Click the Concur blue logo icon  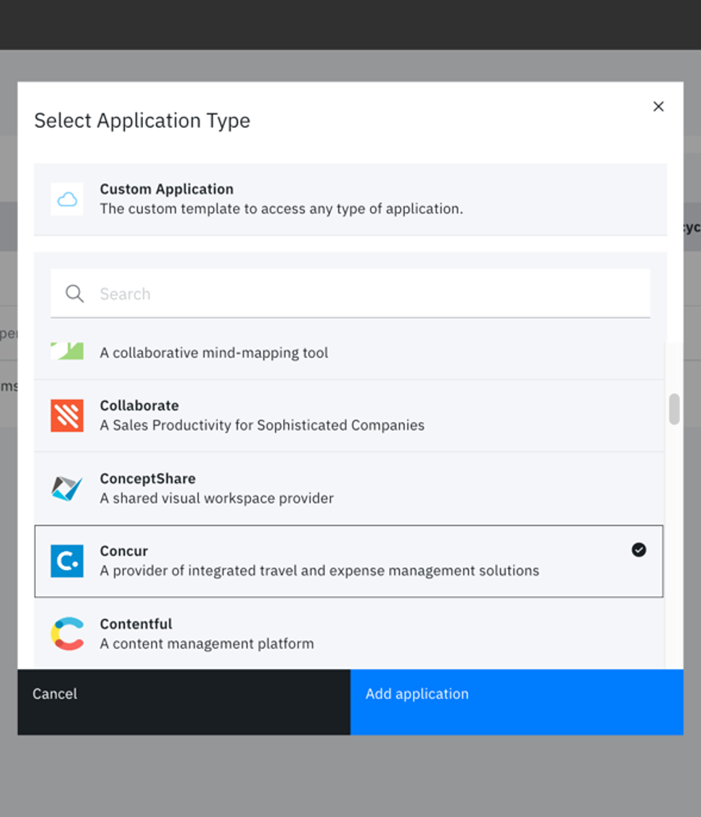(67, 561)
